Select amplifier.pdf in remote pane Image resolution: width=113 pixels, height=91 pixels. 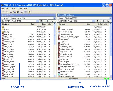click(x=65, y=44)
